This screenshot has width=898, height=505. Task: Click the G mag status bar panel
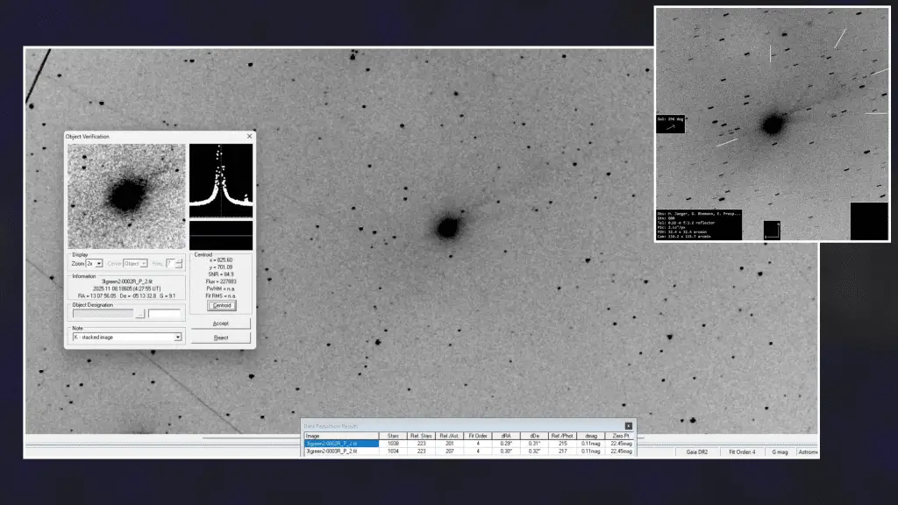[x=780, y=451]
